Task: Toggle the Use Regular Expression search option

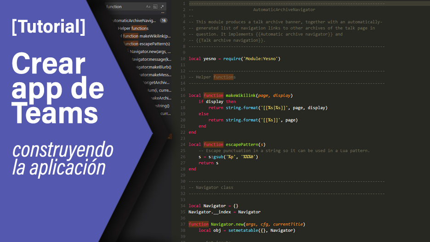Action: click(x=162, y=6)
